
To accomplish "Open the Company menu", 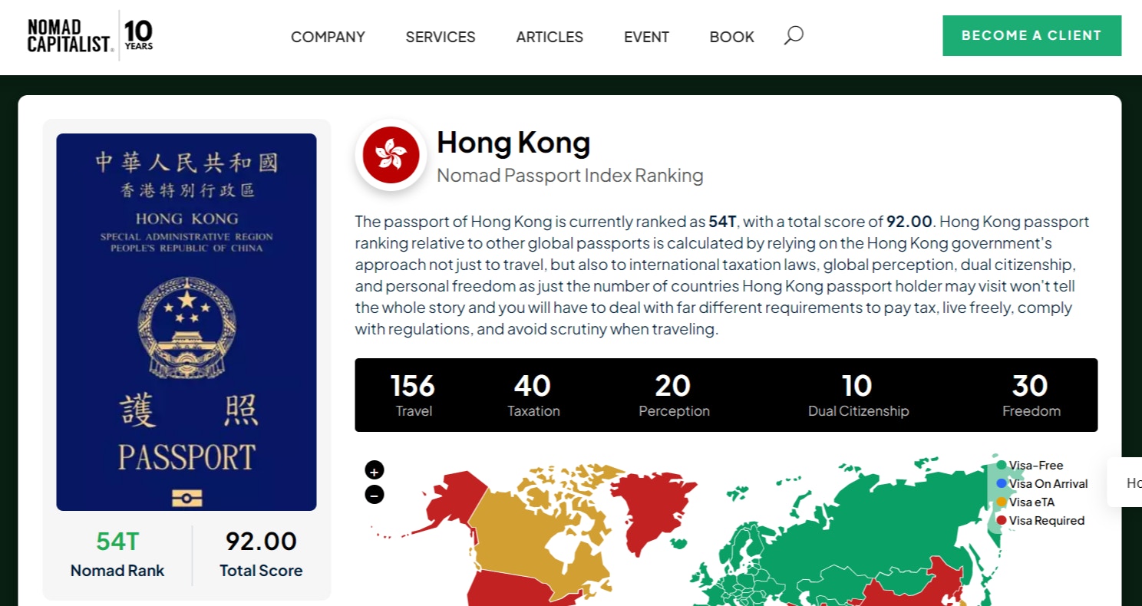I will click(x=328, y=37).
